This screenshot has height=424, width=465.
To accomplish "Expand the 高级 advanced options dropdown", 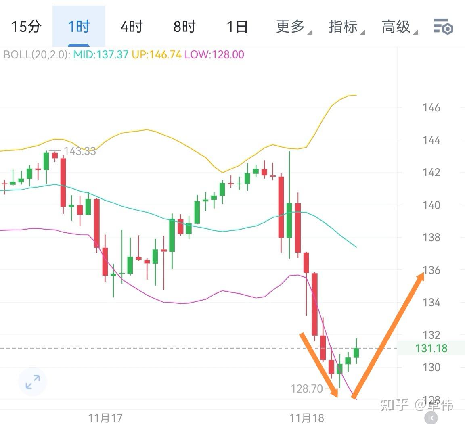I will click(396, 27).
